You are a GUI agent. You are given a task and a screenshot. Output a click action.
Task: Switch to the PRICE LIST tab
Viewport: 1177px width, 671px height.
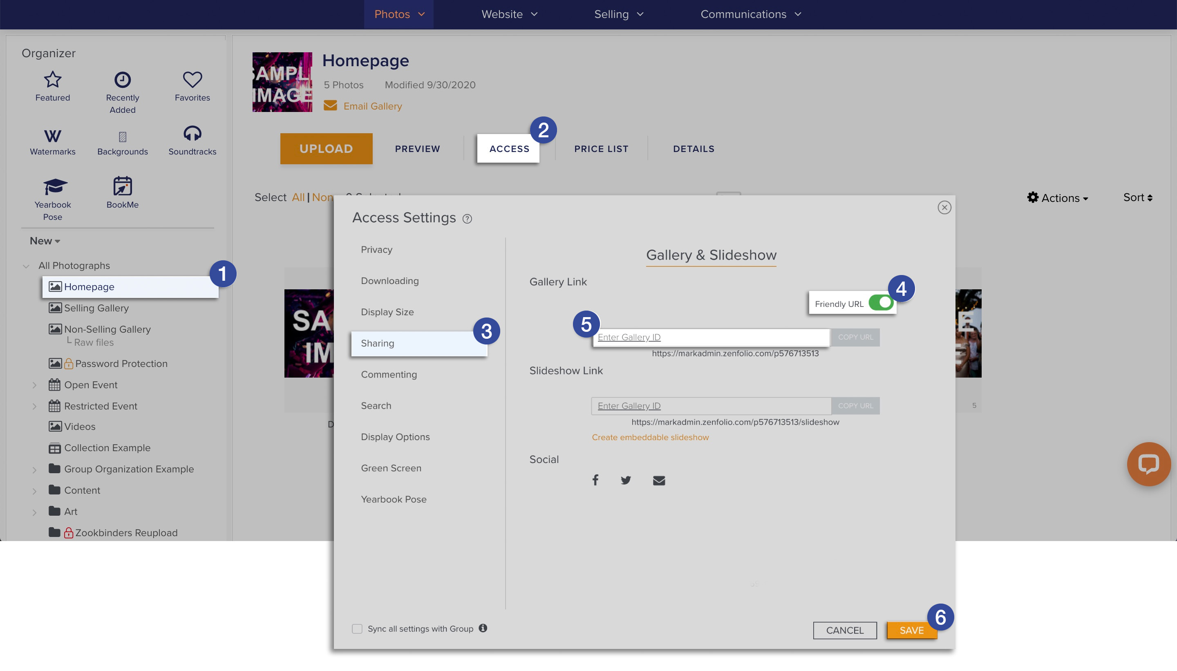click(x=601, y=148)
